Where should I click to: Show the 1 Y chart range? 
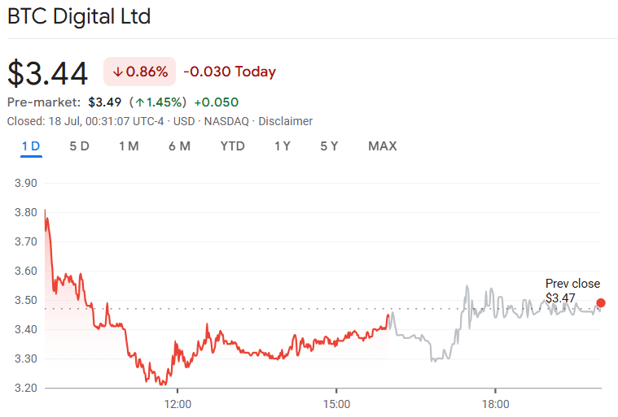[x=283, y=146]
